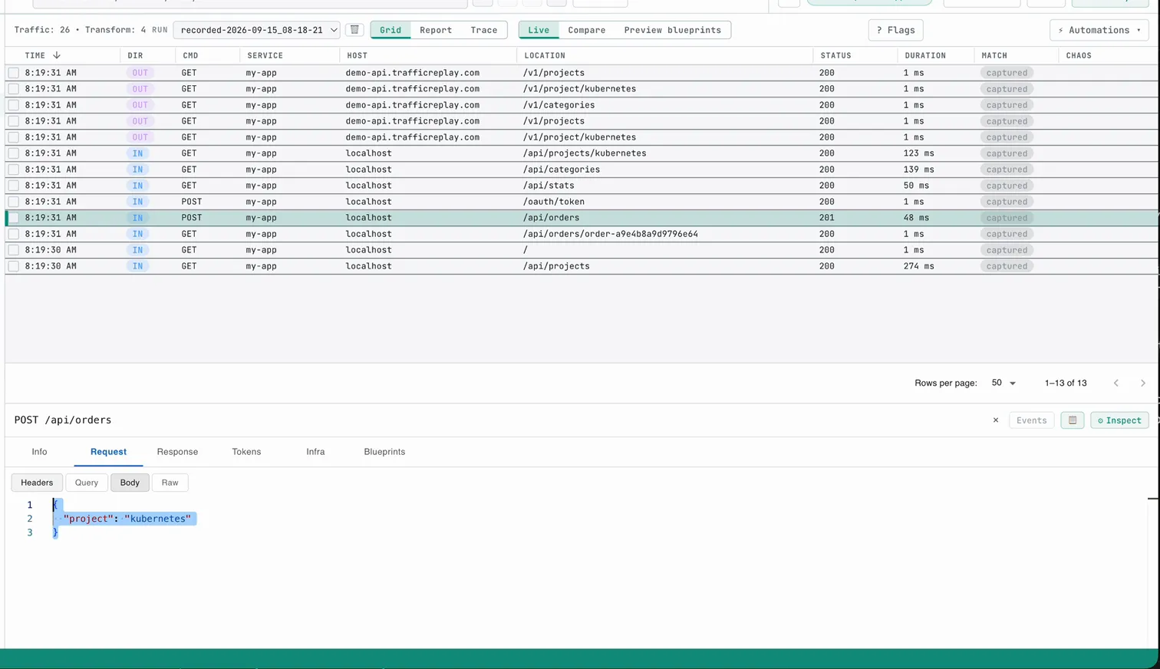Switch to Grid view
The width and height of the screenshot is (1160, 669).
(x=391, y=30)
